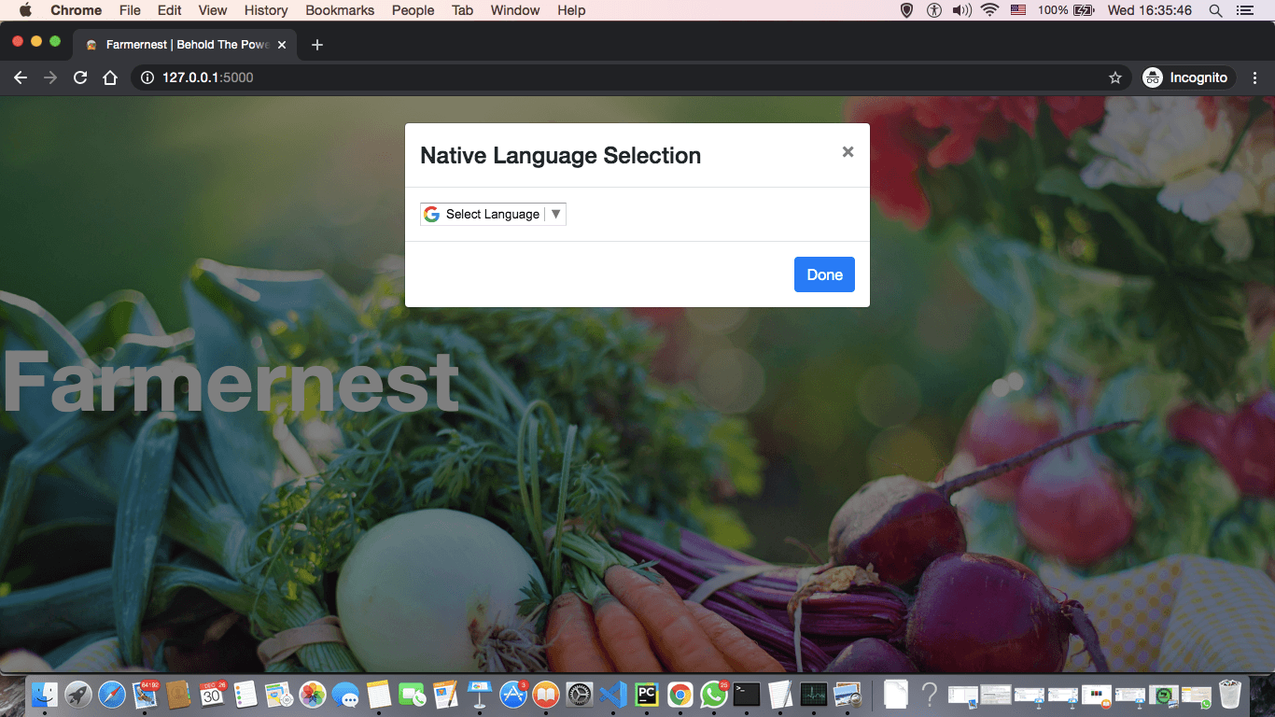Click the site information icon in address bar
1275x717 pixels.
click(147, 77)
